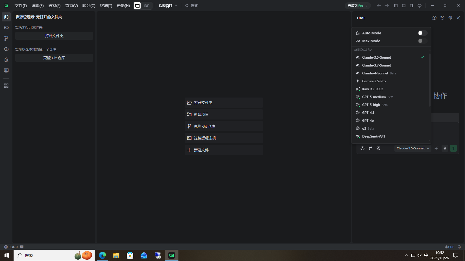
Task: Open the Extensions view in the sidebar
Action: click(x=6, y=85)
